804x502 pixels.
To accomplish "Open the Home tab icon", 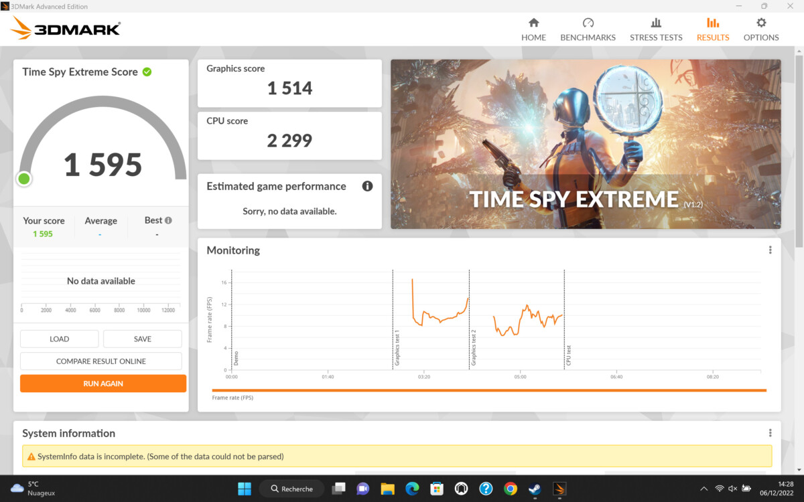I will pos(533,23).
